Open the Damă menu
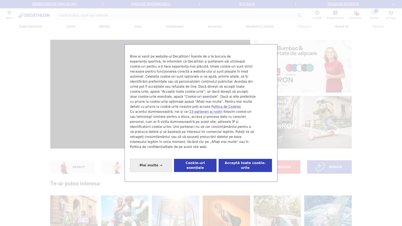This screenshot has width=402, height=226. (x=71, y=26)
